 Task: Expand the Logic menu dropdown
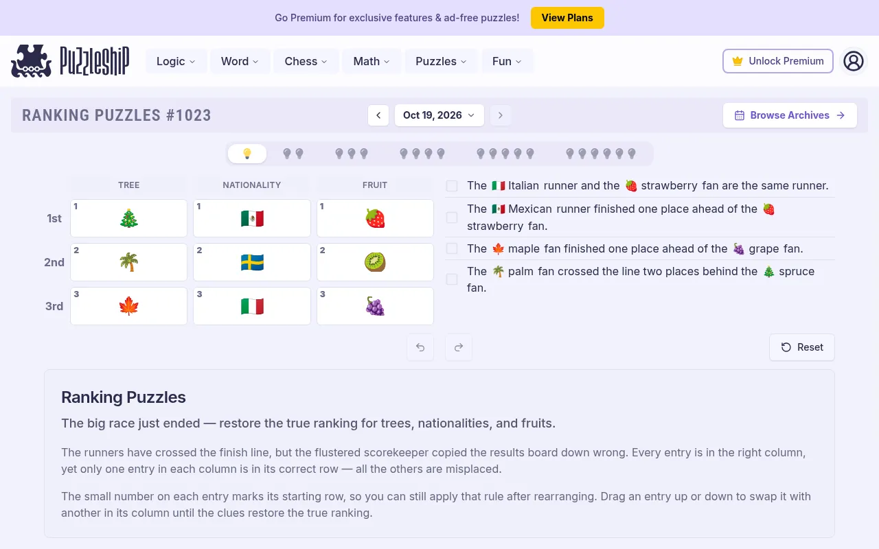click(176, 61)
